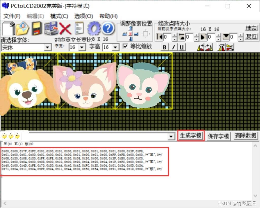Click the red X delete icon
Image resolution: width=260 pixels, height=208 pixels.
click(x=65, y=28)
